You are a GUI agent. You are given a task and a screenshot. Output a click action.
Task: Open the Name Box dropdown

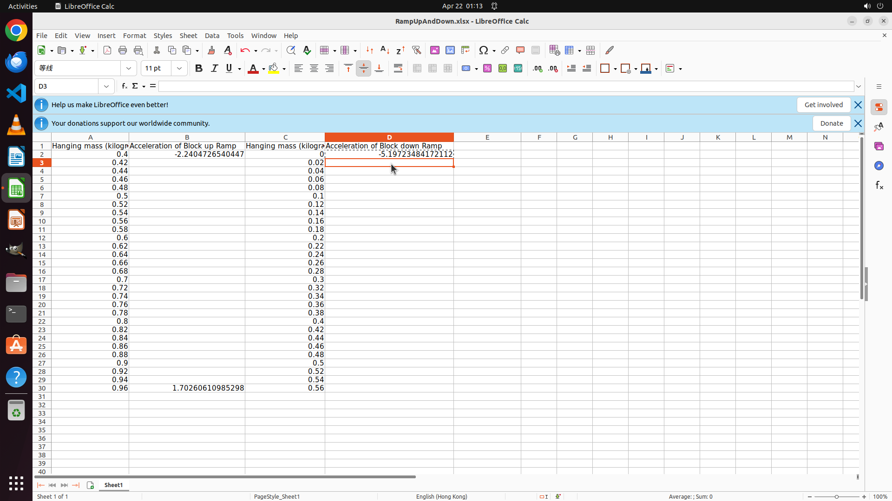[106, 86]
